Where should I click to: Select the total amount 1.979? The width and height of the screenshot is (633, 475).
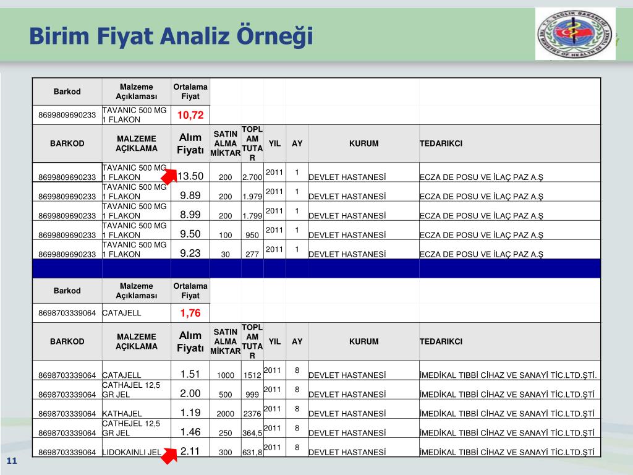[252, 197]
